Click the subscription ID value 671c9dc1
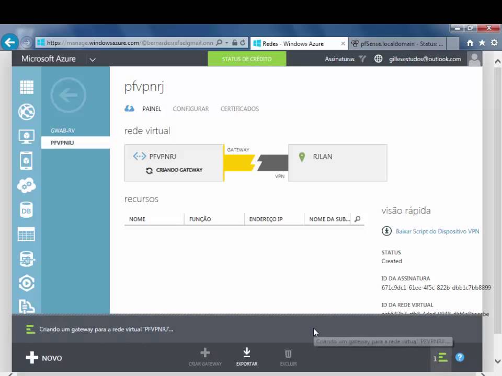Viewport: 502px width, 376px height. (x=436, y=287)
